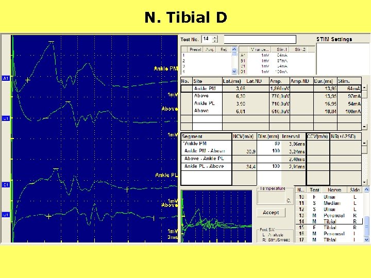This screenshot has width=371, height=278.
Task: Select the D1 trace label
Action: pos(6,215)
